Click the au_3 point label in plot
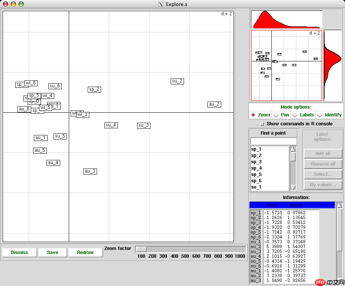345x286 pixels. 90,171
